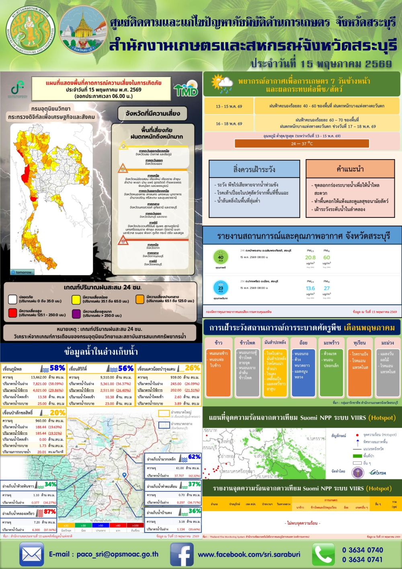Click the green AQI 40 circle

click(x=221, y=257)
